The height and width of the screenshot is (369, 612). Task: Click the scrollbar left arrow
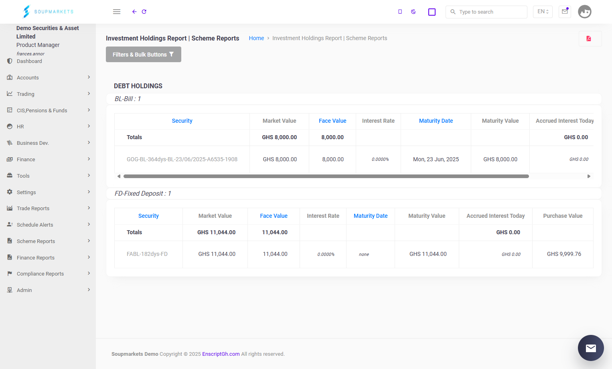(119, 176)
